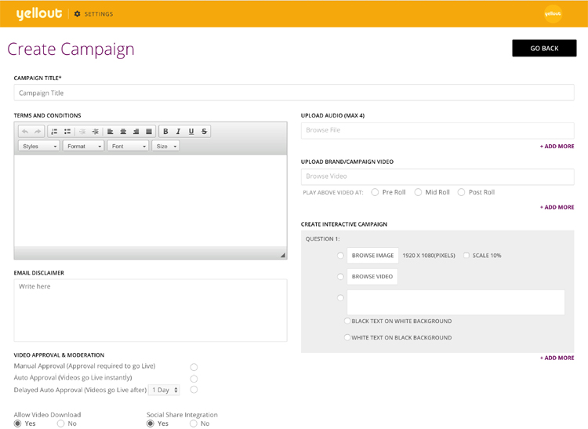Open Settings in the top bar
Viewport: 588px width, 429px height.
93,14
